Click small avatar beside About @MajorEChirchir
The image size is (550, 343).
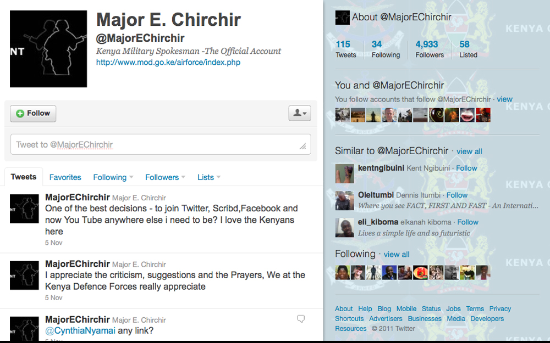pyautogui.click(x=342, y=18)
